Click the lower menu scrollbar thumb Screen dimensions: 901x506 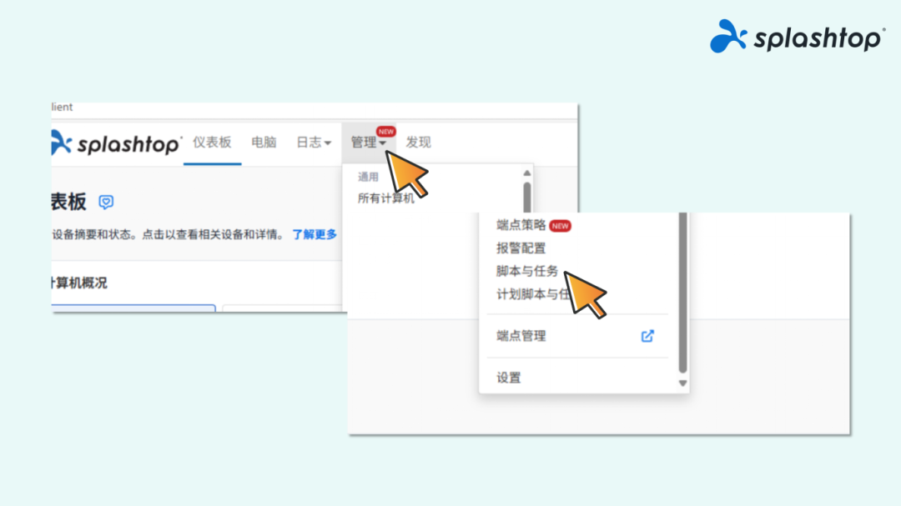coord(682,293)
